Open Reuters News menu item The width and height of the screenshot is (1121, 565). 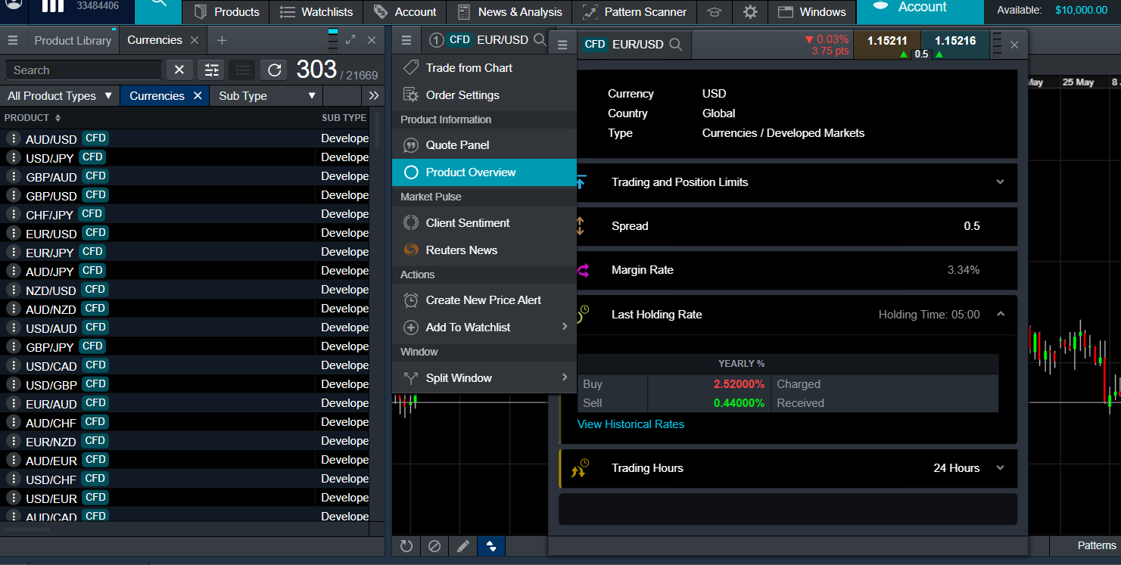point(484,250)
